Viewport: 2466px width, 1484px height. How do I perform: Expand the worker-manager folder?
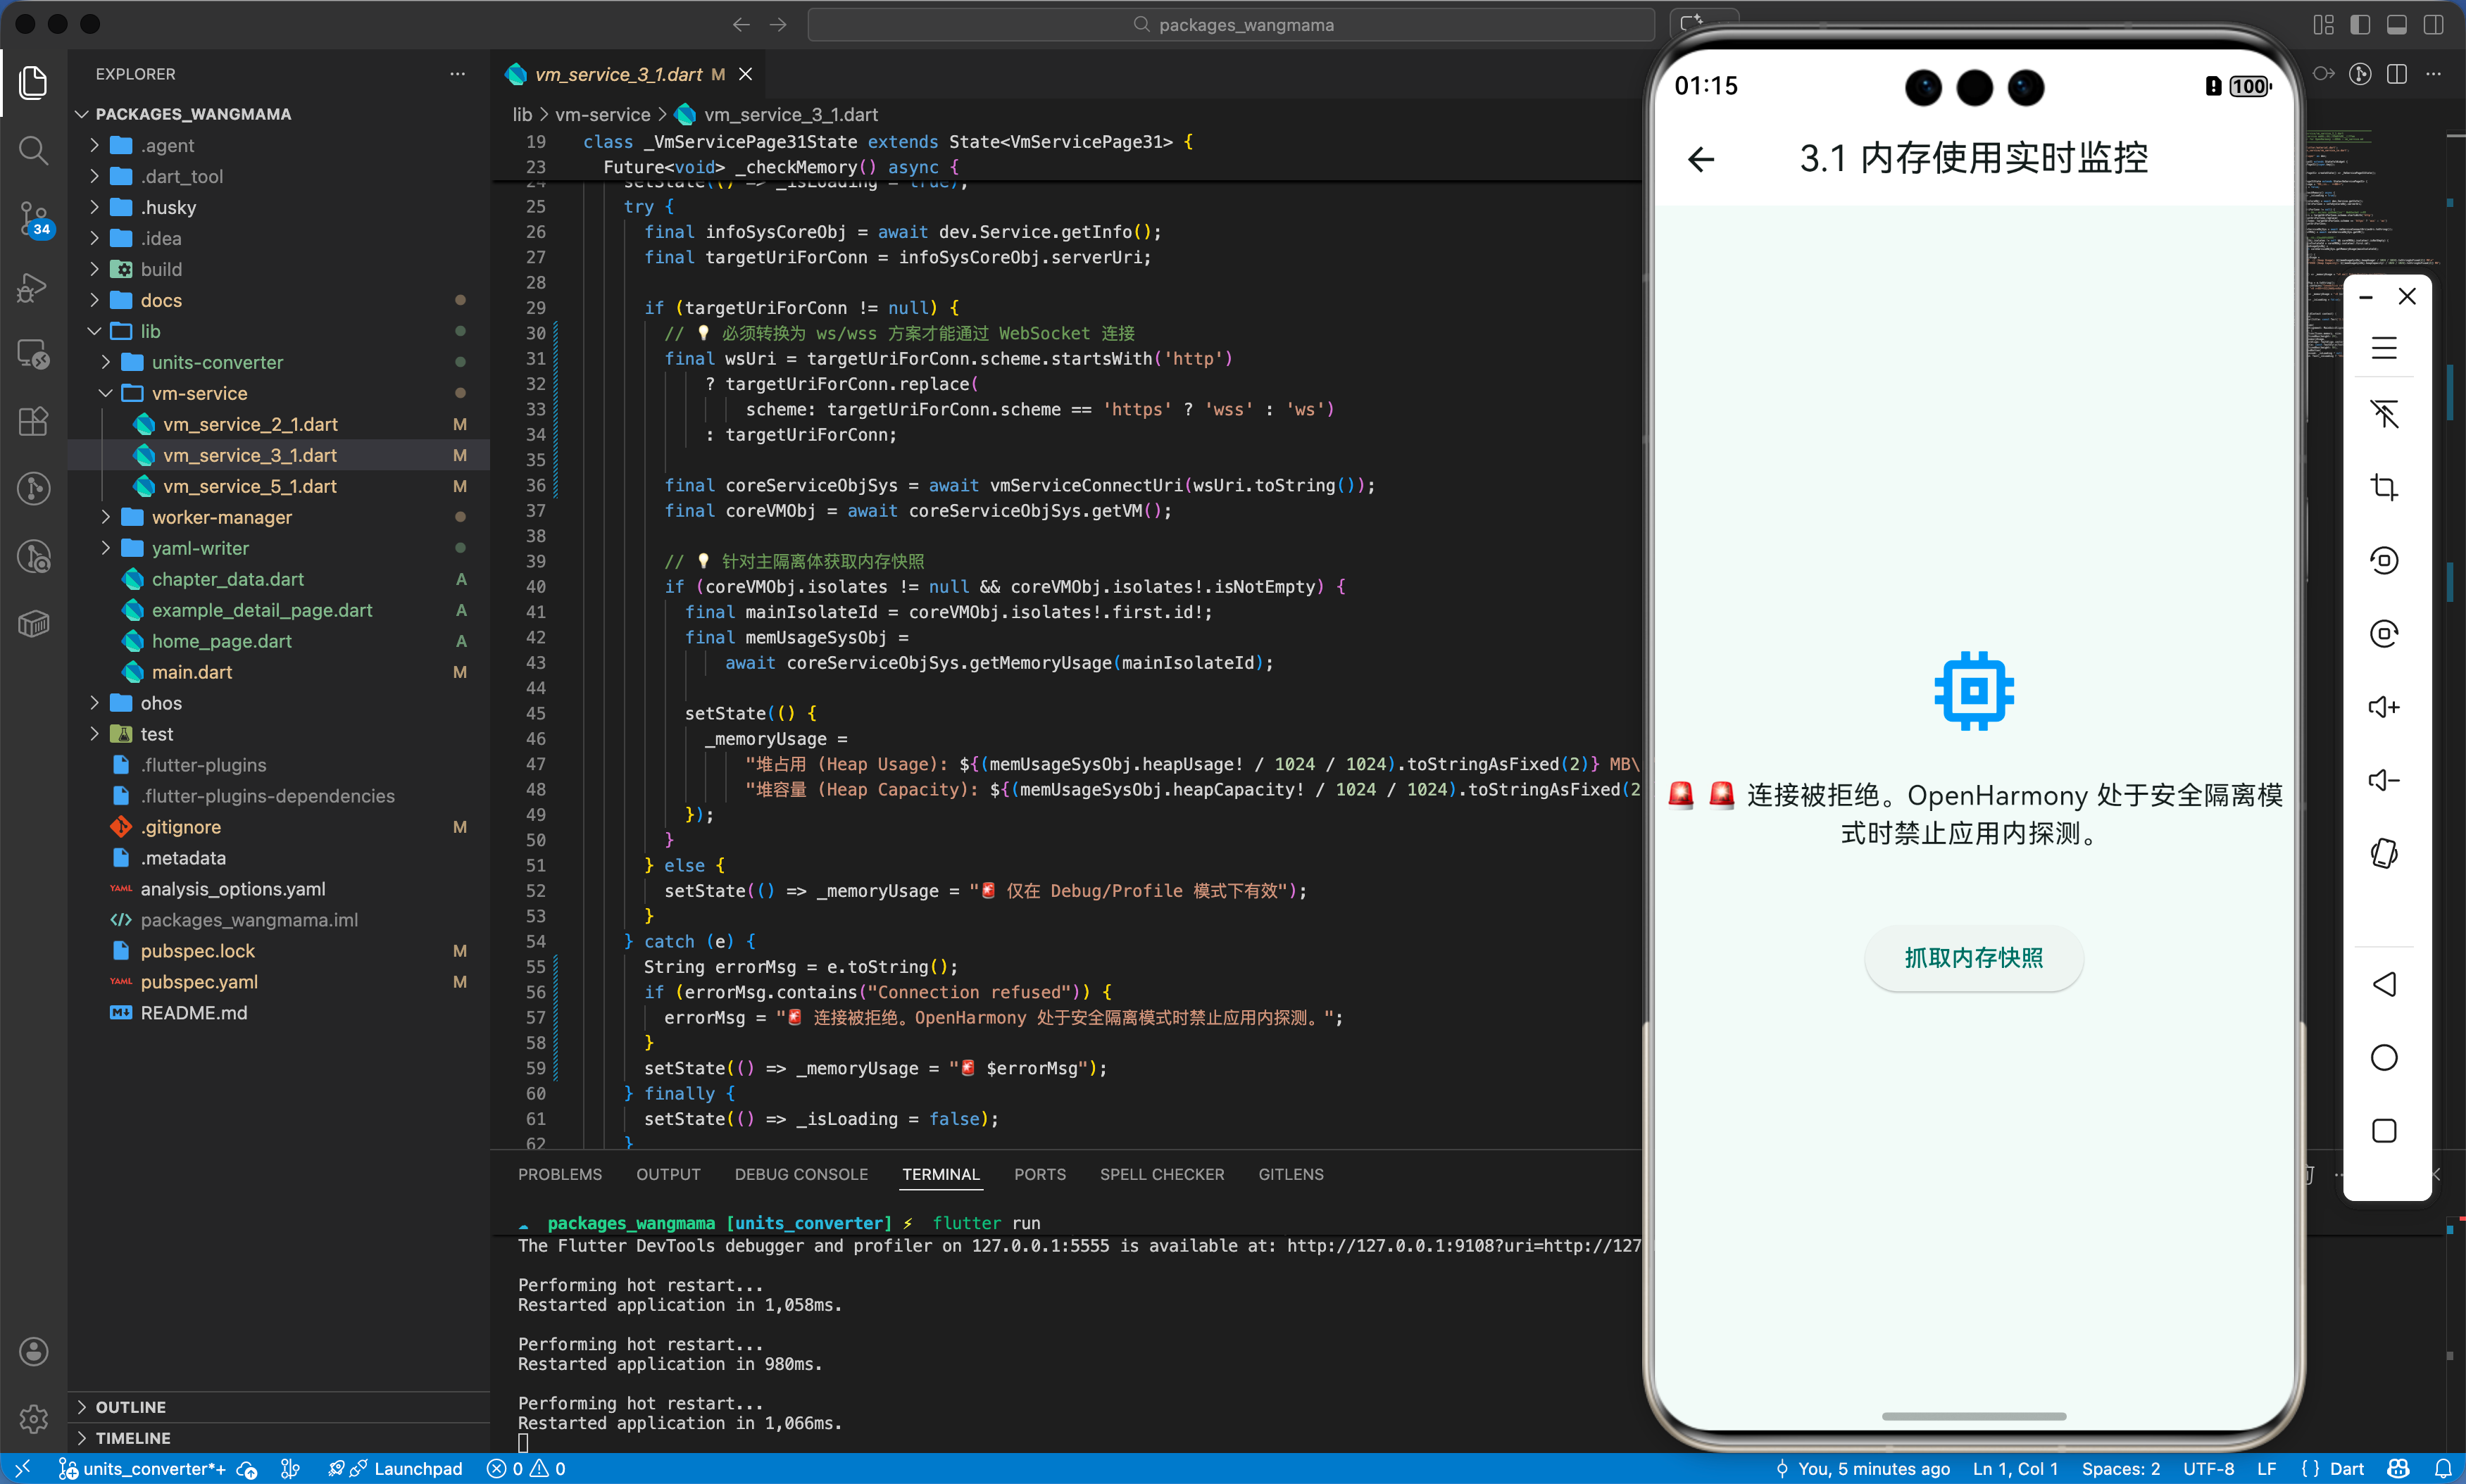221,517
